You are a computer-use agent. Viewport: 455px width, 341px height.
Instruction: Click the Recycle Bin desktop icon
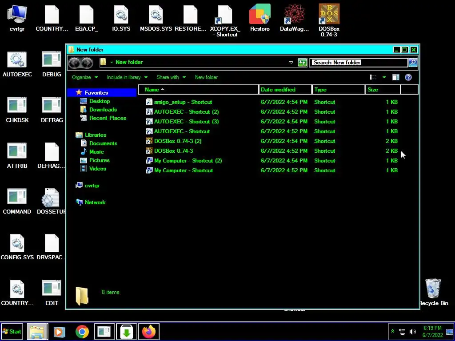pos(434,292)
